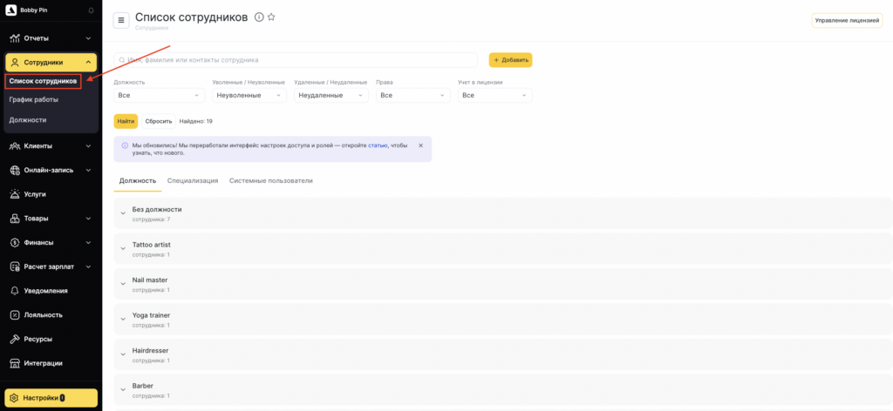Switch to the Специализация tab

pyautogui.click(x=193, y=180)
